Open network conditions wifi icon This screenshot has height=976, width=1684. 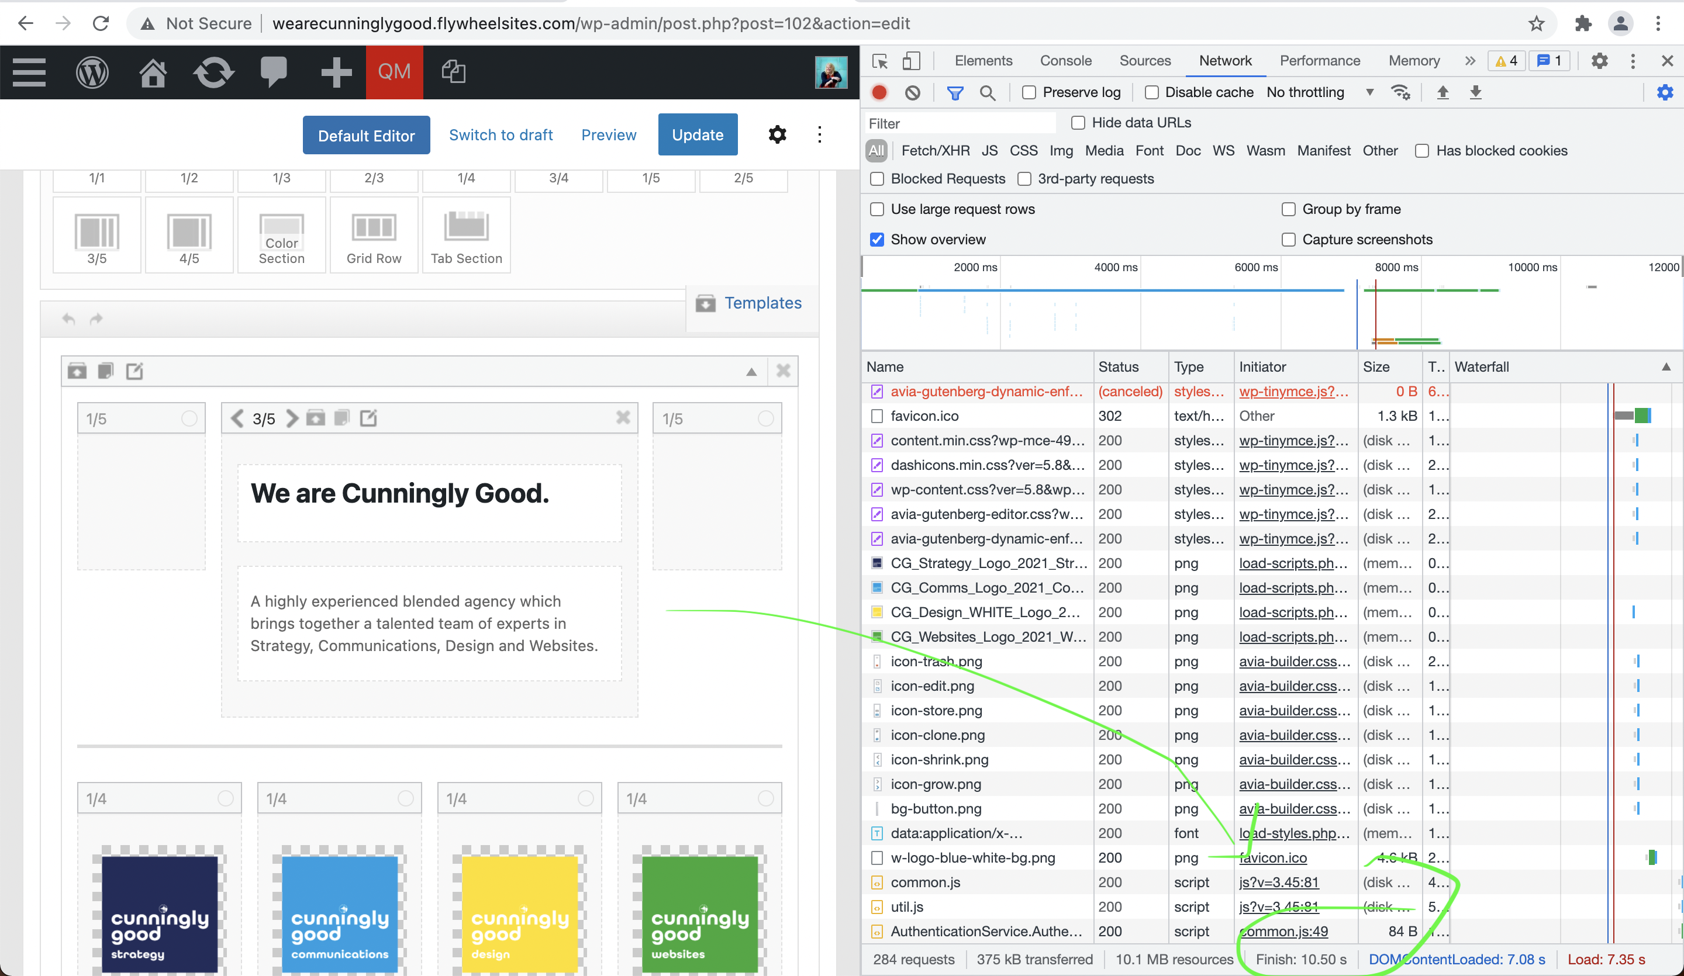[x=1400, y=92]
